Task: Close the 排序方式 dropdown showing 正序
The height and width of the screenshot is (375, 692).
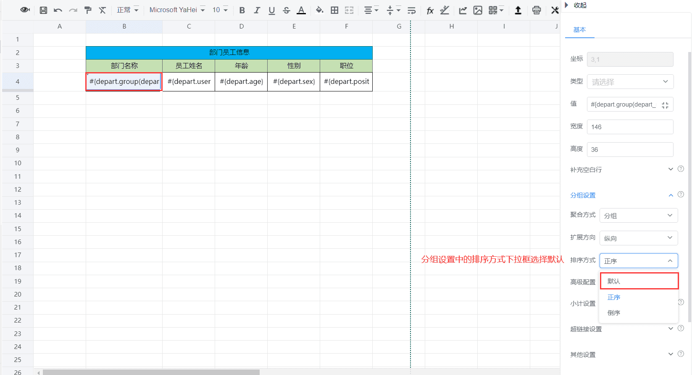Action: (x=639, y=260)
